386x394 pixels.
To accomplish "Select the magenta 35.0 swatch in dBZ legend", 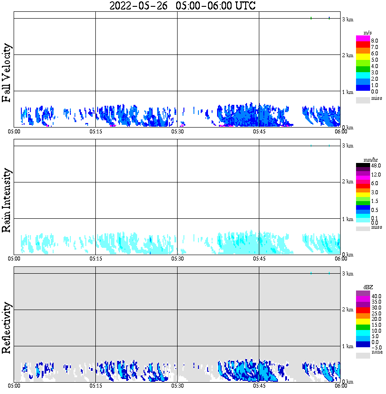I will pyautogui.click(x=363, y=299).
